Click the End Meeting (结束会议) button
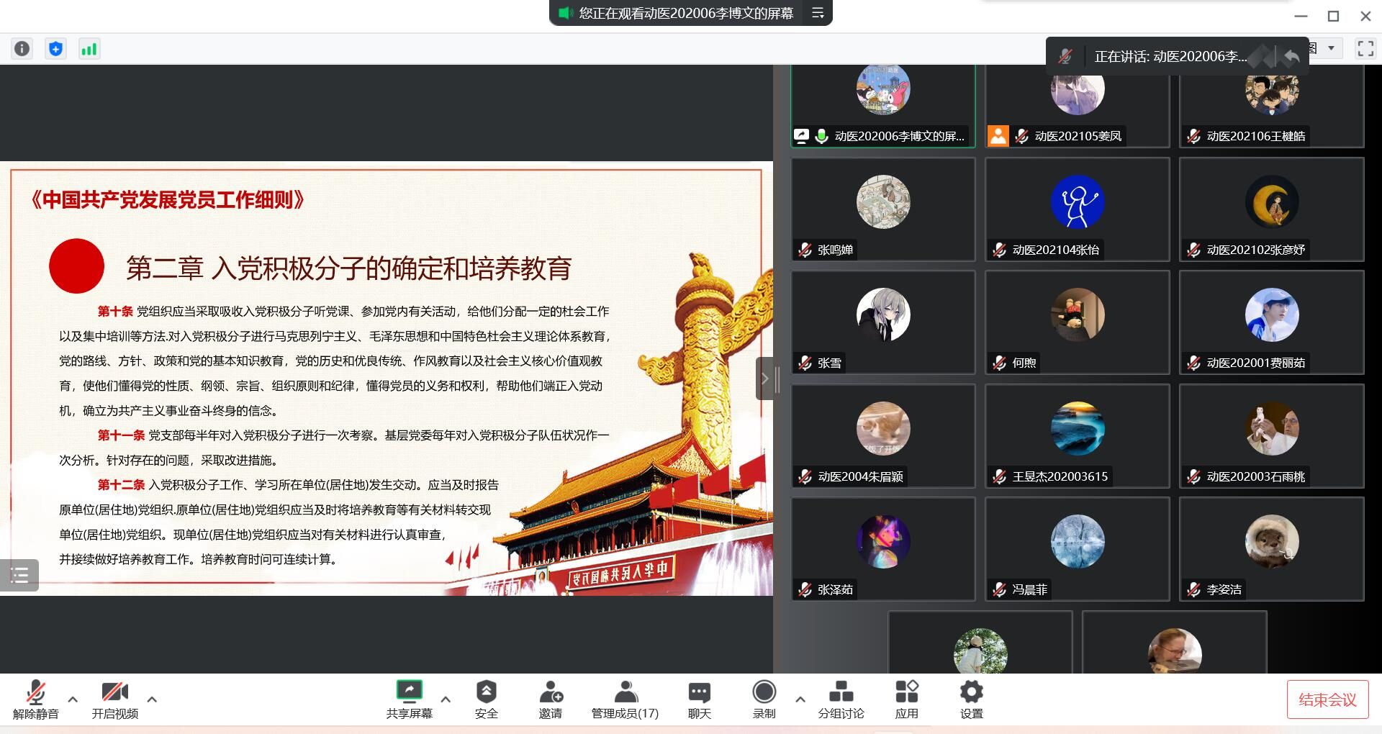1382x734 pixels. [1327, 699]
